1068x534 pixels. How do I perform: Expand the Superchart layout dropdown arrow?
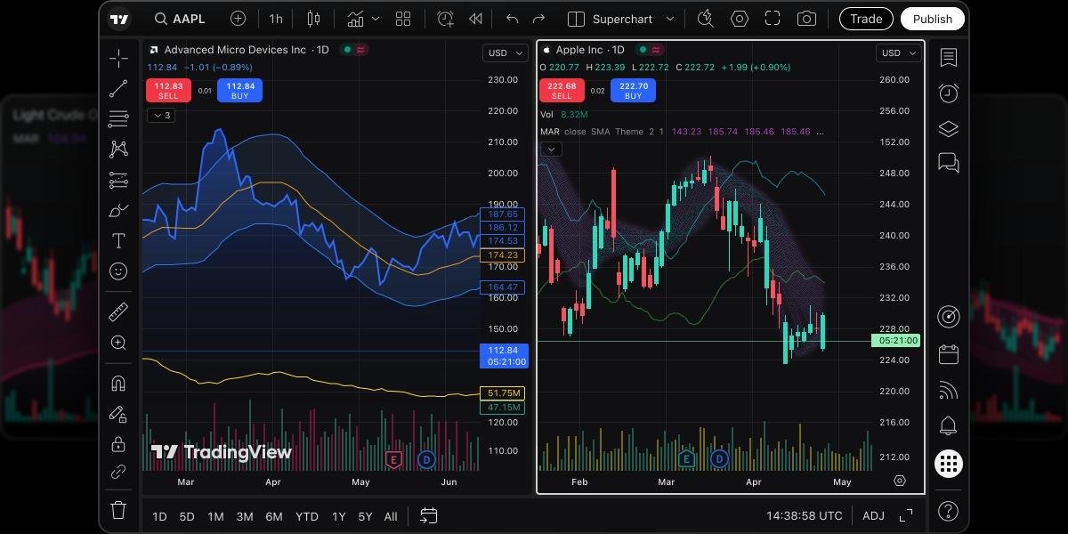click(x=670, y=19)
